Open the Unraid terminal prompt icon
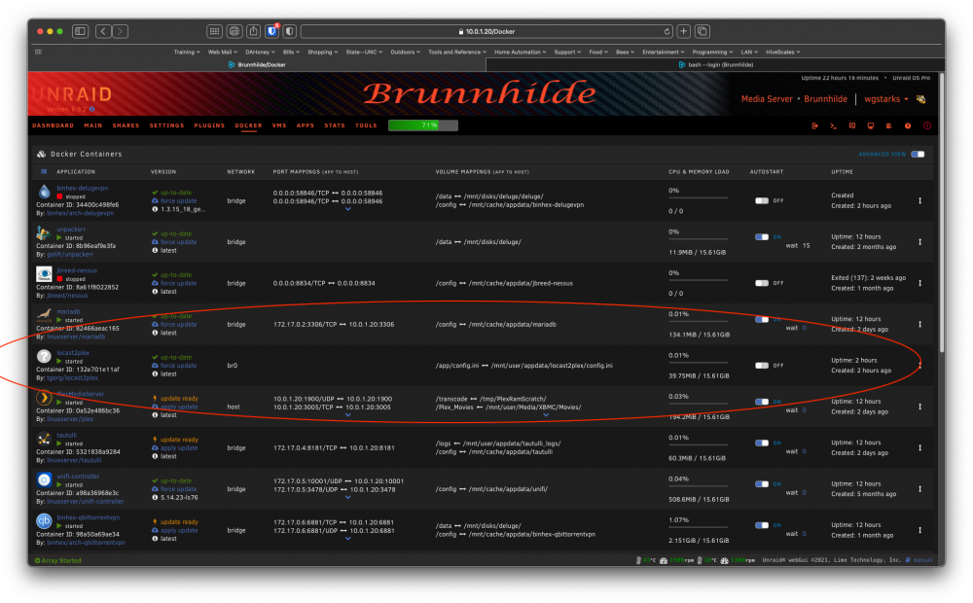Screen dimensions: 973x603 [834, 125]
